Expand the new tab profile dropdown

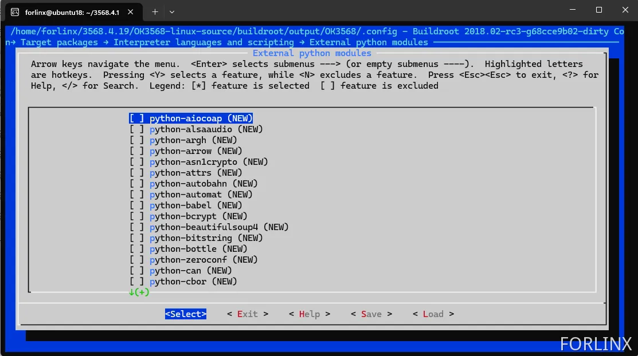coord(172,11)
